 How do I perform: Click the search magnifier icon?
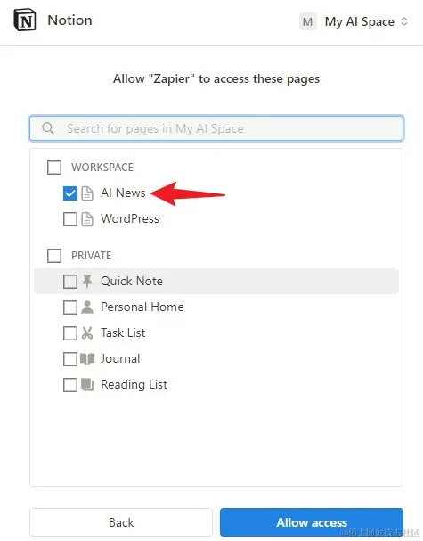(48, 128)
